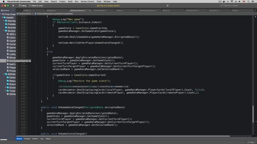The height and width of the screenshot is (144, 257).
Task: Open the tab overflow dropdown arrow
Action: [x=255, y=10]
